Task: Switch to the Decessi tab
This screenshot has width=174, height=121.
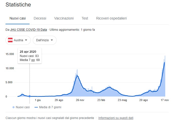Action: click(x=40, y=18)
